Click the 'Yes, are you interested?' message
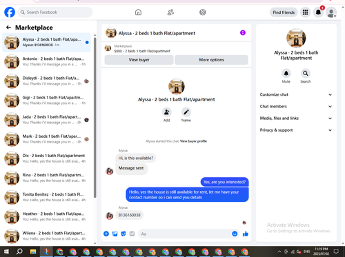Viewport: 345px width, 257px height. click(x=224, y=182)
